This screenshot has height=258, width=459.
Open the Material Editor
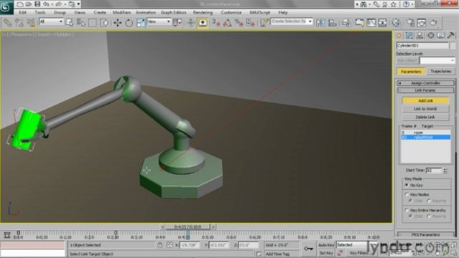pos(396,22)
